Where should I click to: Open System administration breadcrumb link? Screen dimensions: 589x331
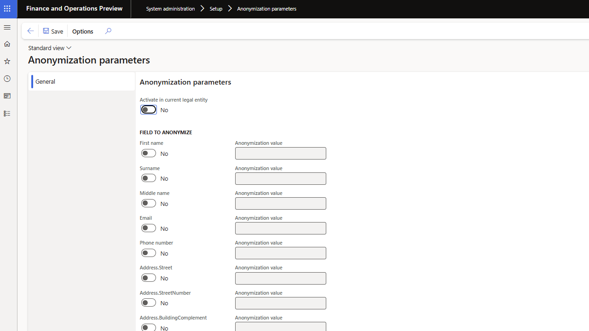(x=170, y=8)
